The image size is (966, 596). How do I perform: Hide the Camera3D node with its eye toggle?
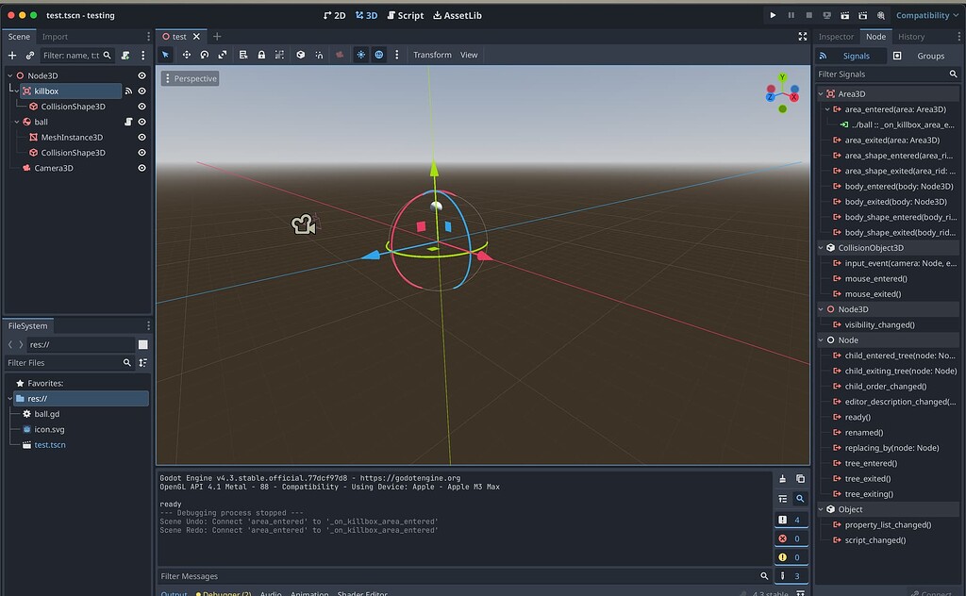[x=142, y=167]
